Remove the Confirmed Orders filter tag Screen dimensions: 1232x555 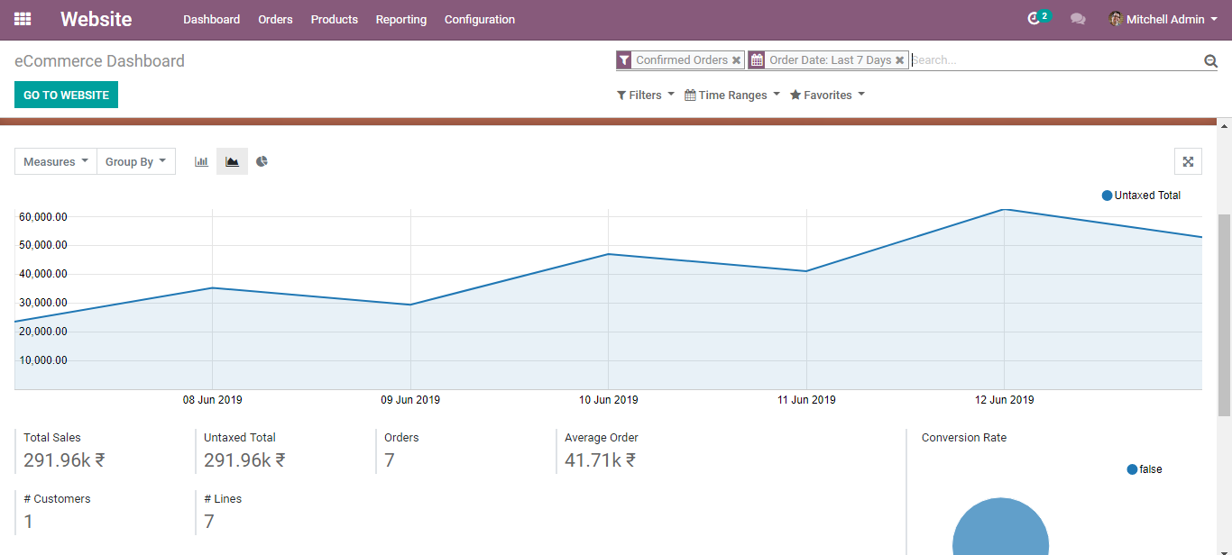point(736,60)
